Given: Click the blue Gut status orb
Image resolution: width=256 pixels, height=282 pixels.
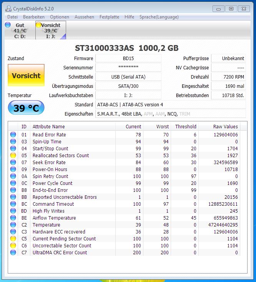Looking at the screenshot, I should [x=8, y=25].
